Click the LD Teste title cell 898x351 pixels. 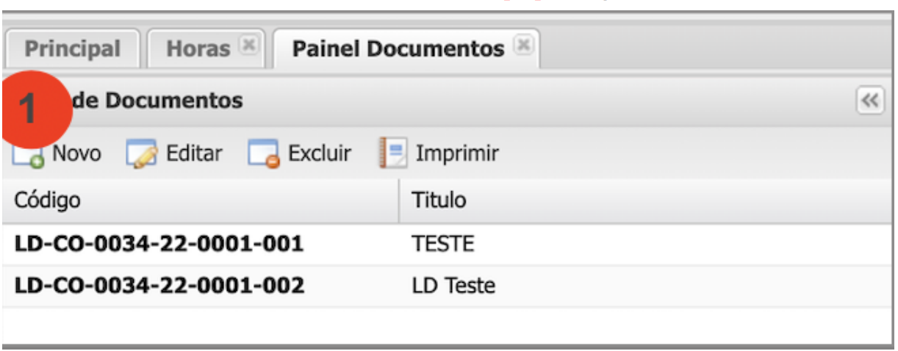(453, 286)
